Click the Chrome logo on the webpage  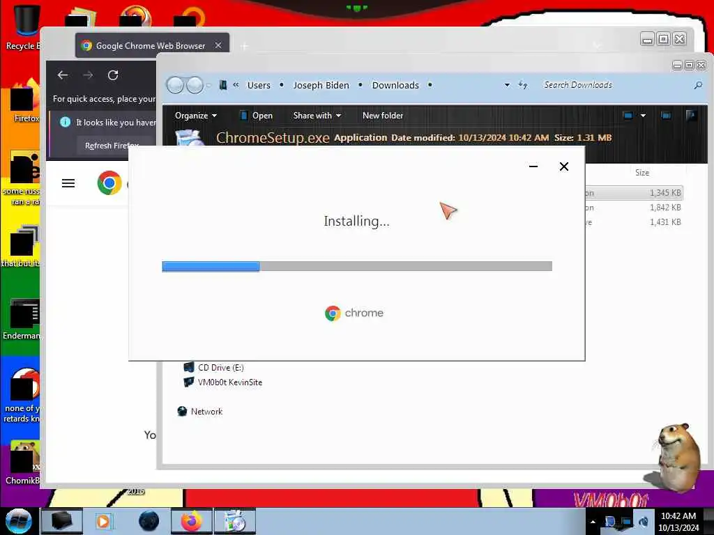point(109,183)
